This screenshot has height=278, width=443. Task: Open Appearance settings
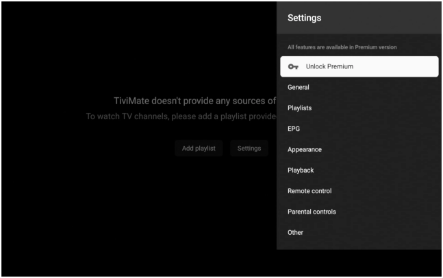[x=305, y=149]
